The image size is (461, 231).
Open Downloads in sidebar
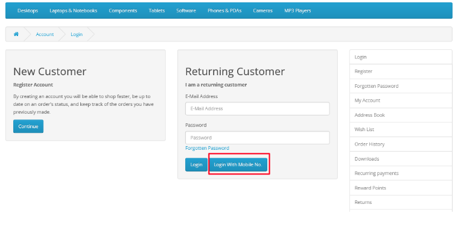[x=401, y=159]
